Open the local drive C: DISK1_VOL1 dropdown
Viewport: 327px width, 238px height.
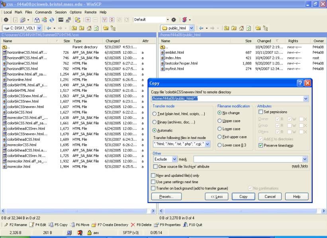39,28
